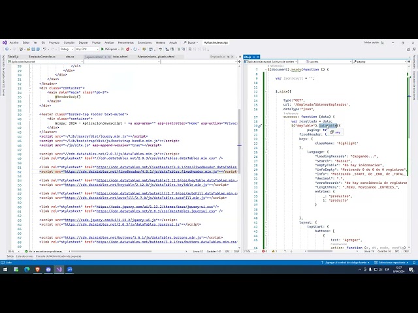Open left editor zoom percentage dropdown
The image size is (418, 313).
(12, 251)
